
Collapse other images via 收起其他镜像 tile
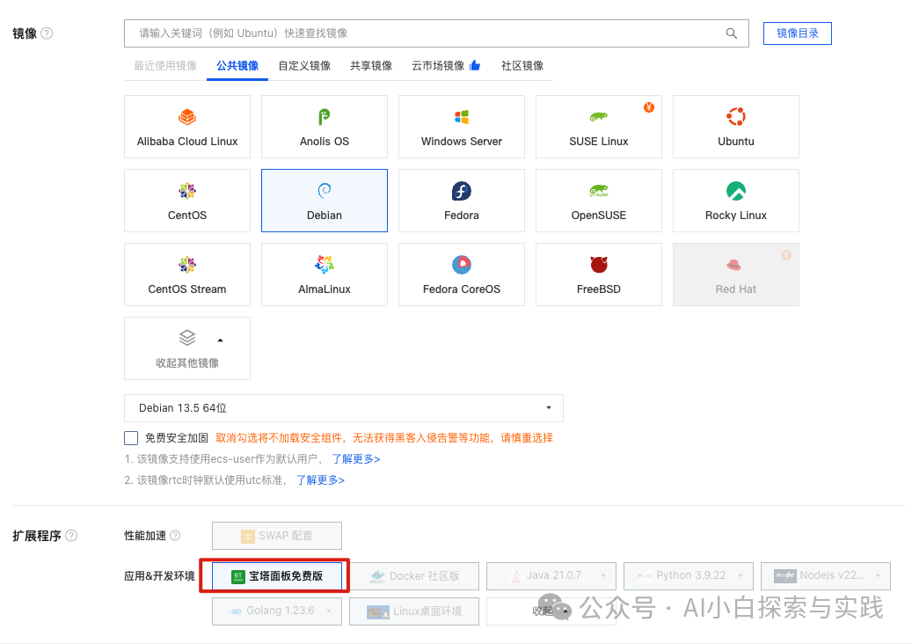[x=187, y=348]
